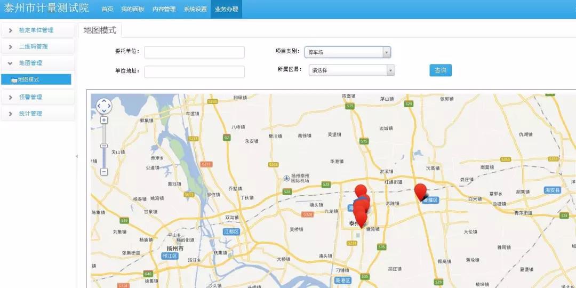Click the red map marker near 姜堰区
The width and height of the screenshot is (576, 288).
coord(420,191)
